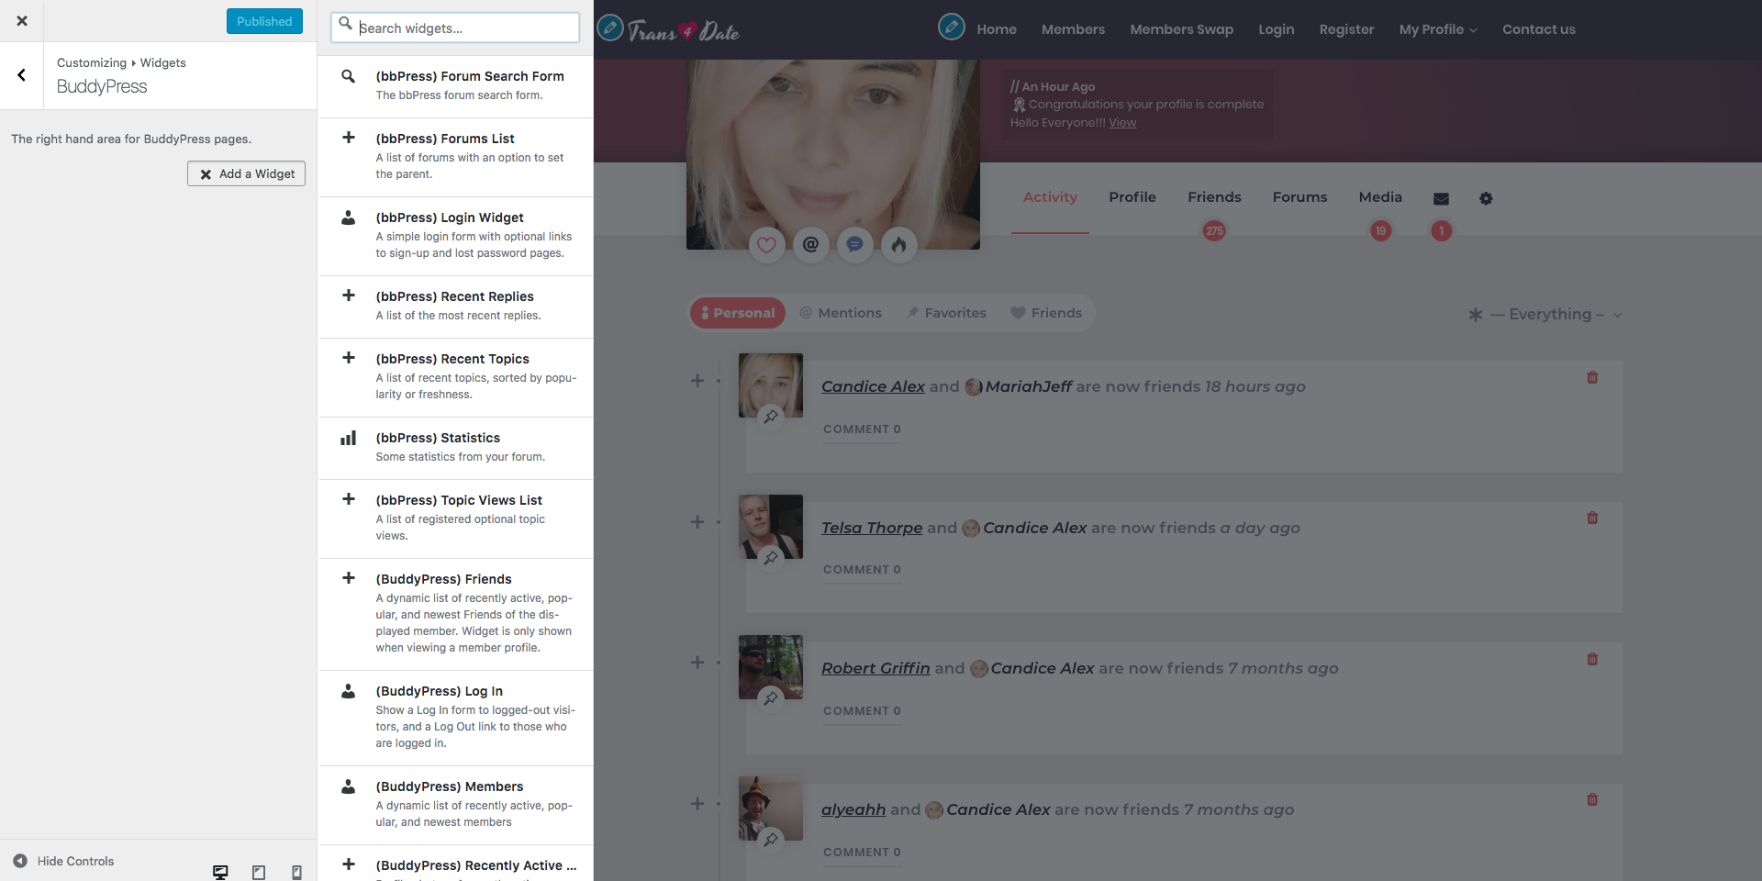Viewport: 1762px width, 881px height.
Task: Open the Members menu item
Action: [x=1073, y=29]
